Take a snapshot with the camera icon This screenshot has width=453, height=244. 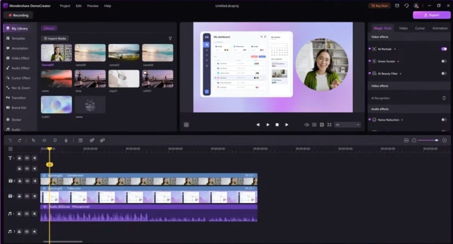tap(186, 125)
